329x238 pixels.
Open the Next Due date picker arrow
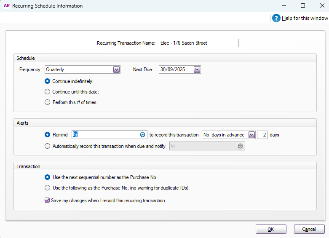click(197, 70)
